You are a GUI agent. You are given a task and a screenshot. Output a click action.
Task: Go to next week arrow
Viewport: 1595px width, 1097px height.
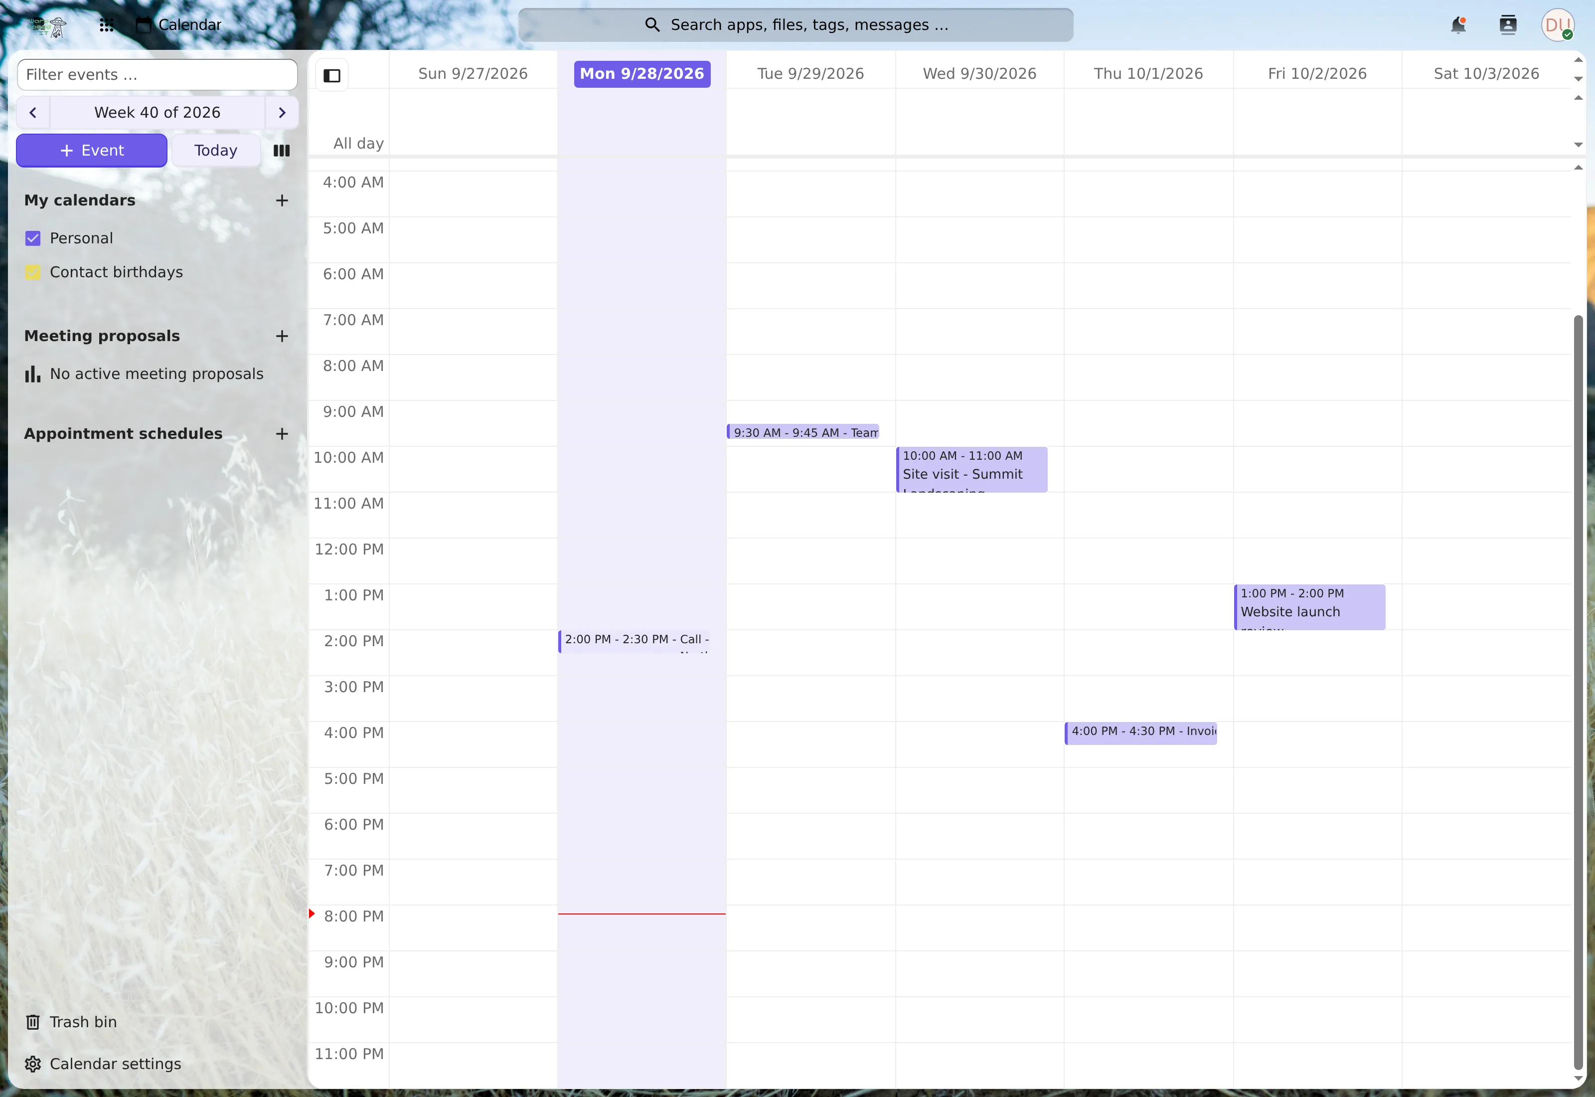coord(282,113)
